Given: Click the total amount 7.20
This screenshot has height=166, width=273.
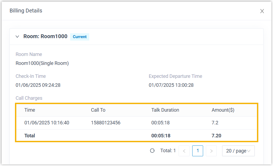Looking at the screenshot, I should (216, 136).
